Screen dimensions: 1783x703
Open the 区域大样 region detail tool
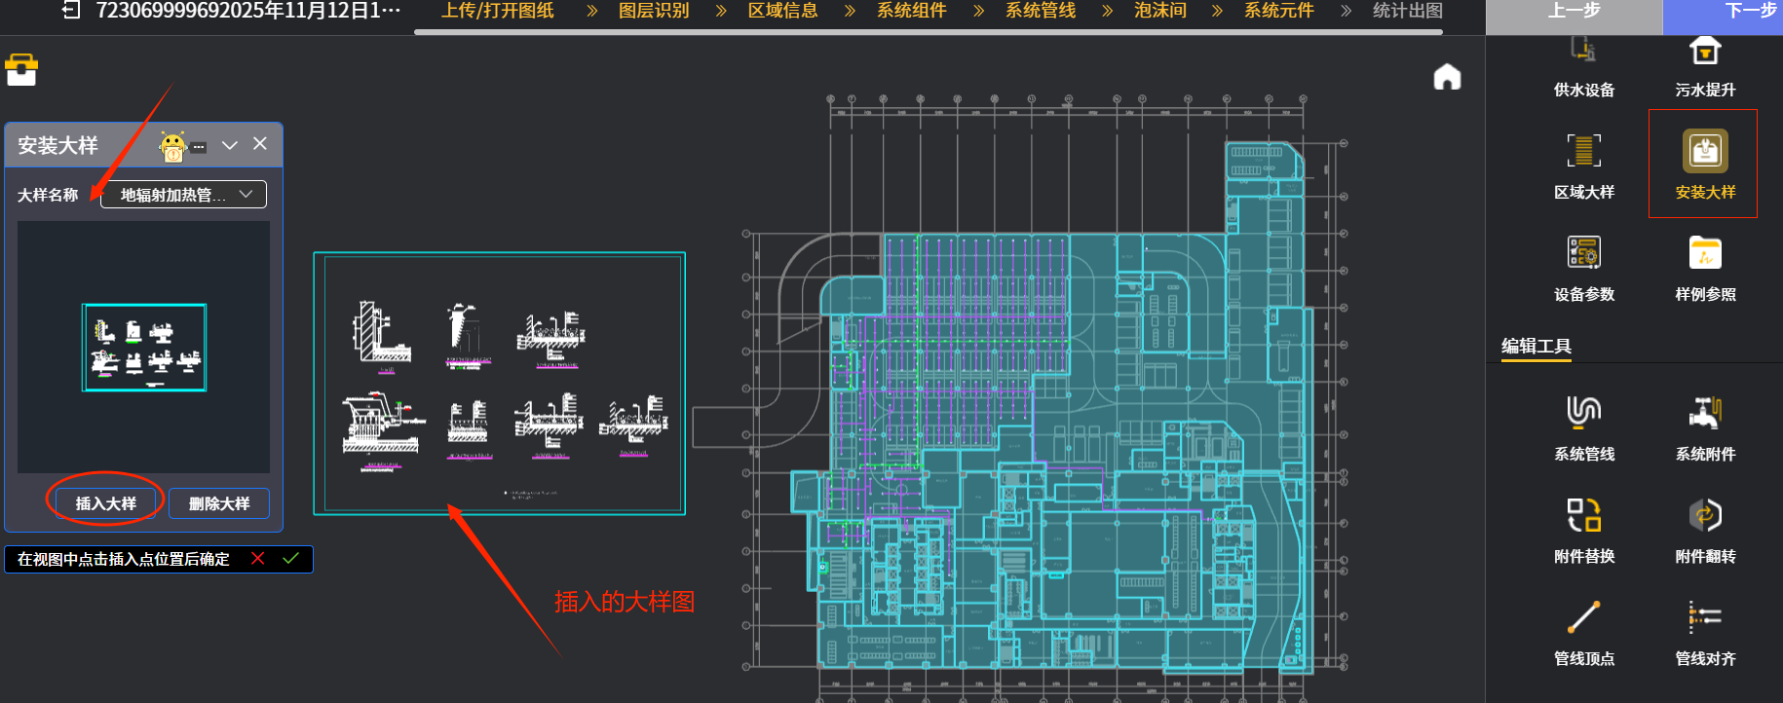click(1583, 151)
